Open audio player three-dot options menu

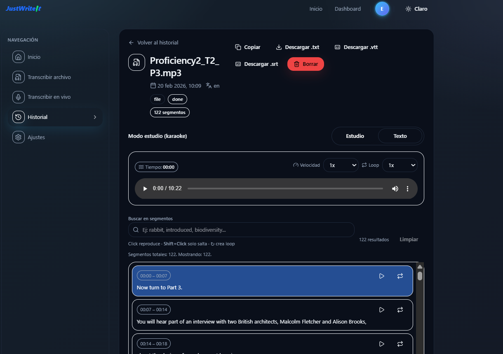coord(407,189)
